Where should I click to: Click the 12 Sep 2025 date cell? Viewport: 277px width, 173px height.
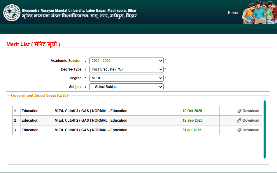[x=192, y=120]
